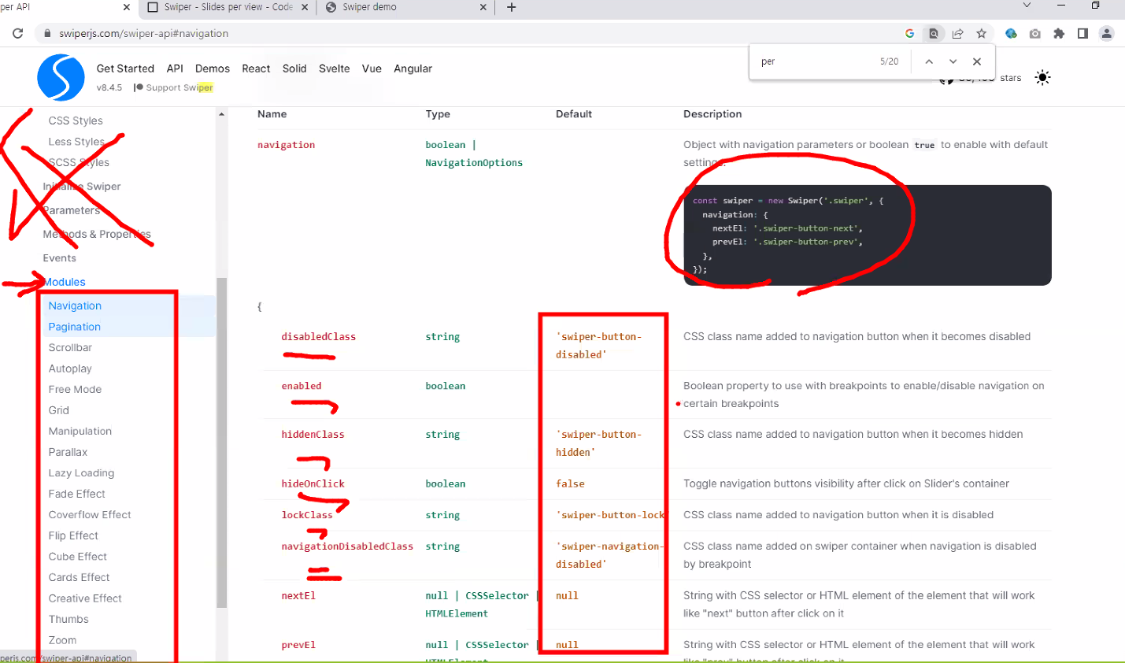The height and width of the screenshot is (663, 1125).
Task: Select Navigation in sidebar
Action: tap(75, 306)
